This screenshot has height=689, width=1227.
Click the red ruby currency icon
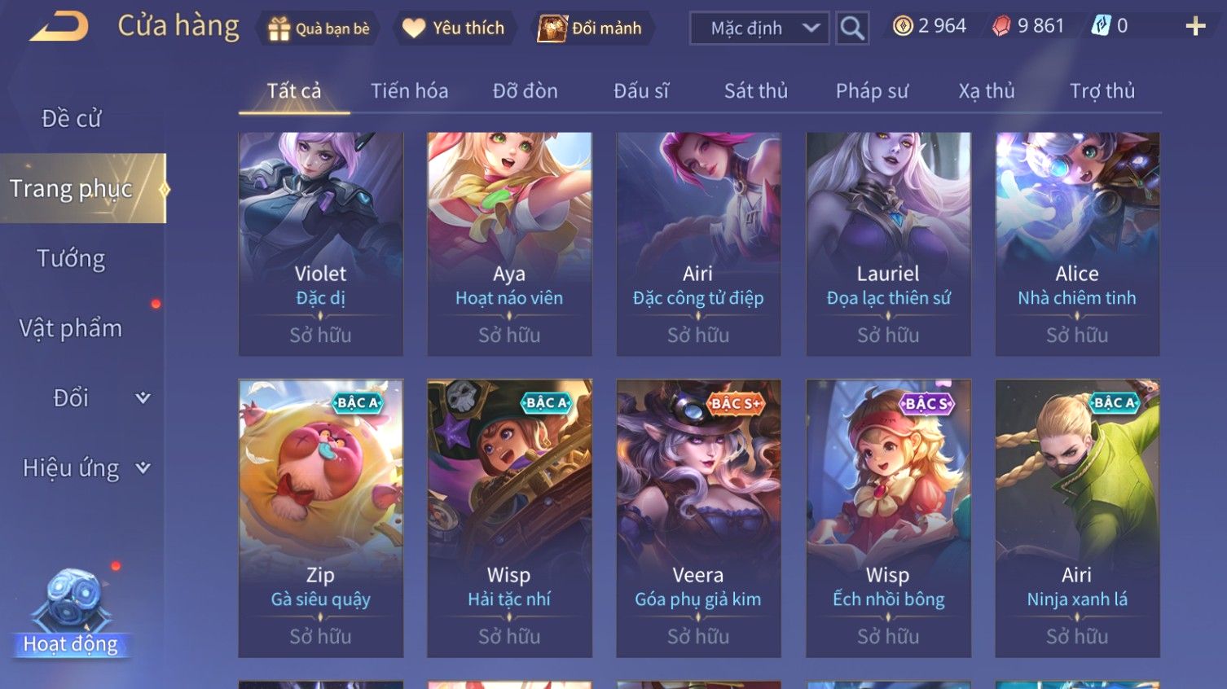[x=1001, y=26]
